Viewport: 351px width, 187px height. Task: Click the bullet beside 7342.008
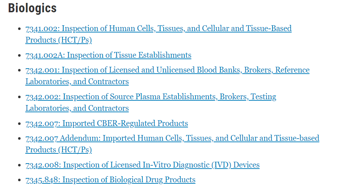[19, 165]
